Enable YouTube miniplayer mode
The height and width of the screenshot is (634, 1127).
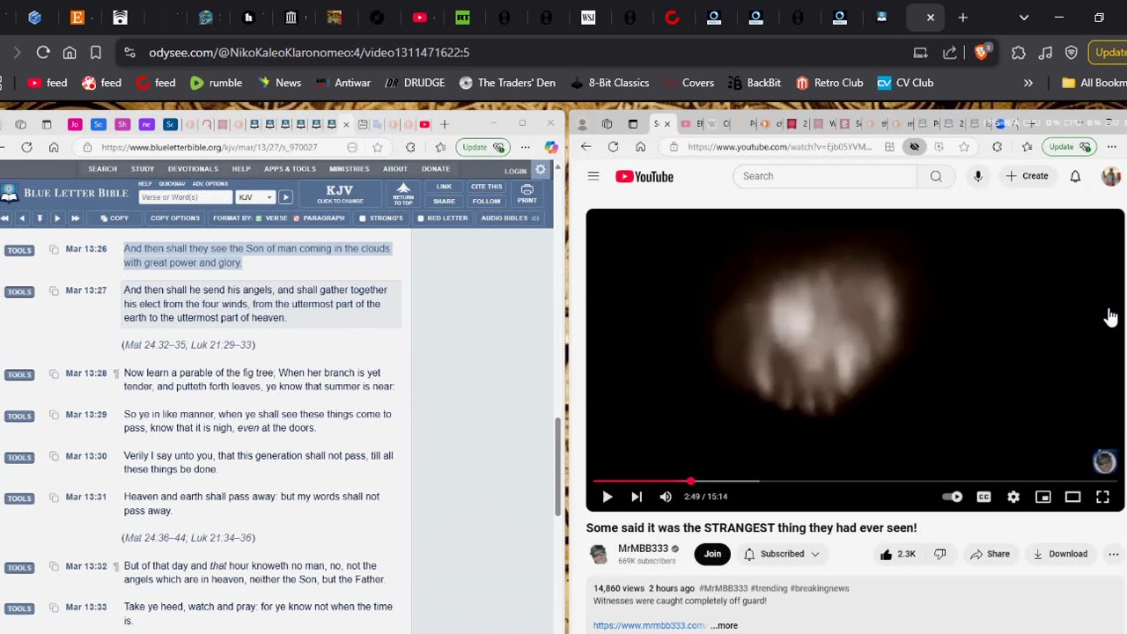(x=1043, y=497)
